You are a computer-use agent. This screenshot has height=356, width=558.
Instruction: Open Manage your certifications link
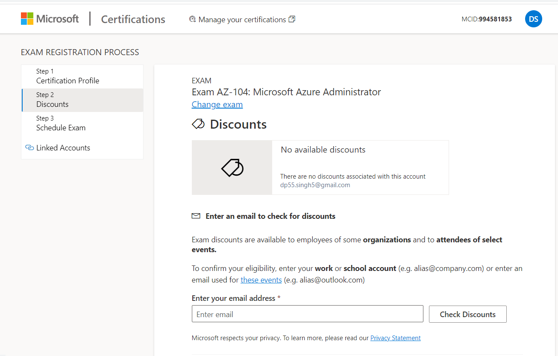pyautogui.click(x=242, y=20)
